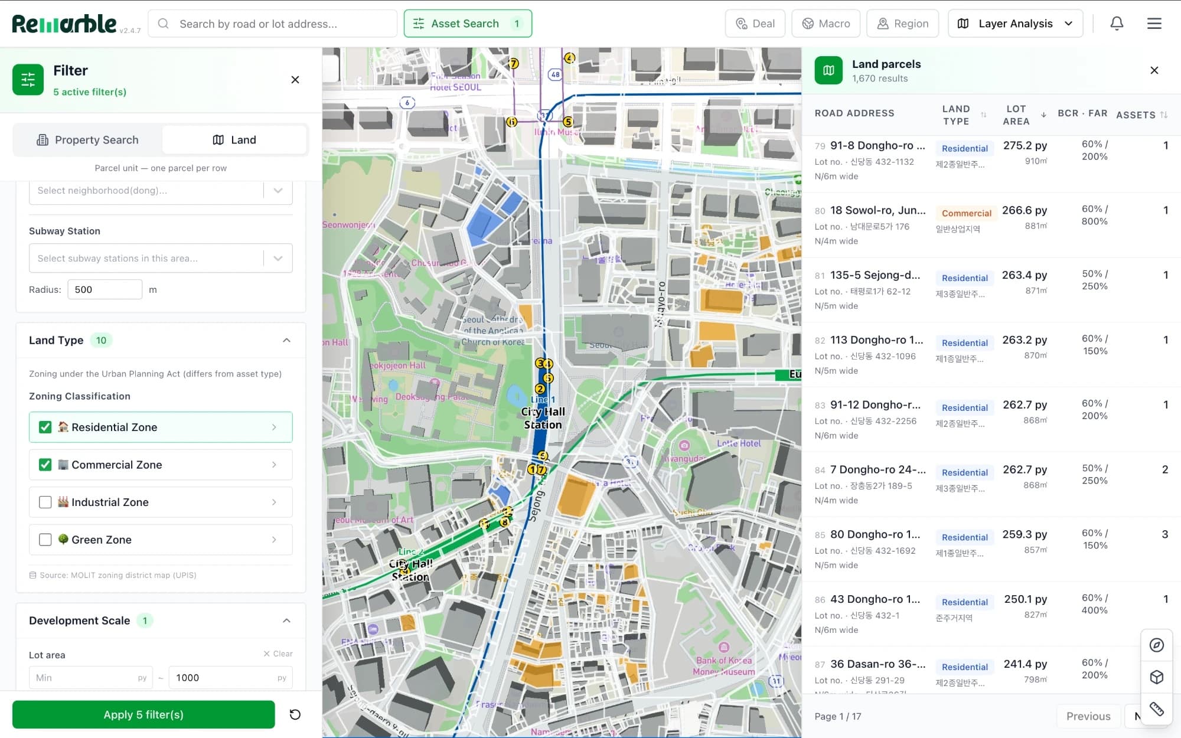Expand Industrial Zone sub-options chevron
The image size is (1181, 738).
pyautogui.click(x=274, y=502)
